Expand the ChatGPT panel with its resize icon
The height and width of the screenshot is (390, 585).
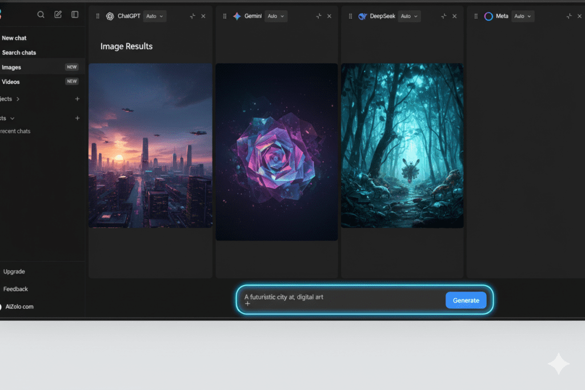click(193, 16)
